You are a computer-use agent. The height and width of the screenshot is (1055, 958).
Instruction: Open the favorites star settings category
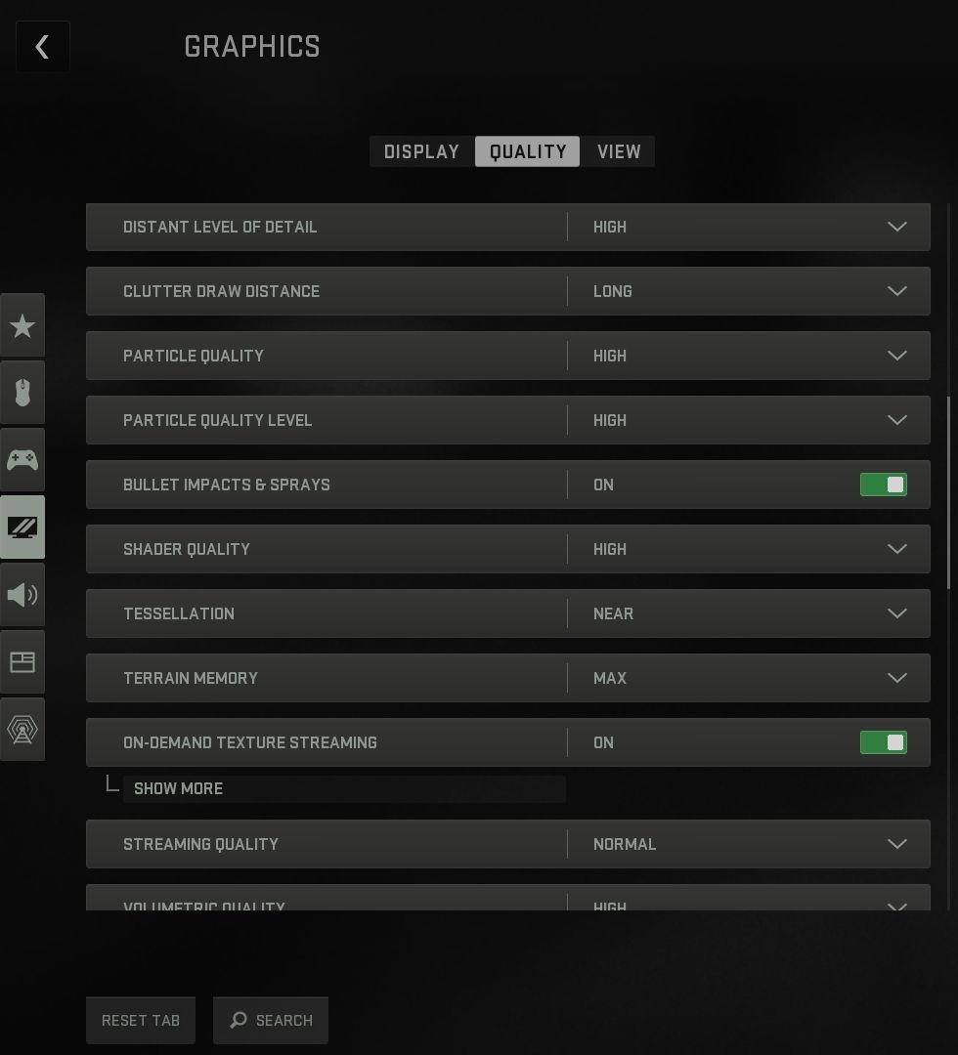pos(22,326)
